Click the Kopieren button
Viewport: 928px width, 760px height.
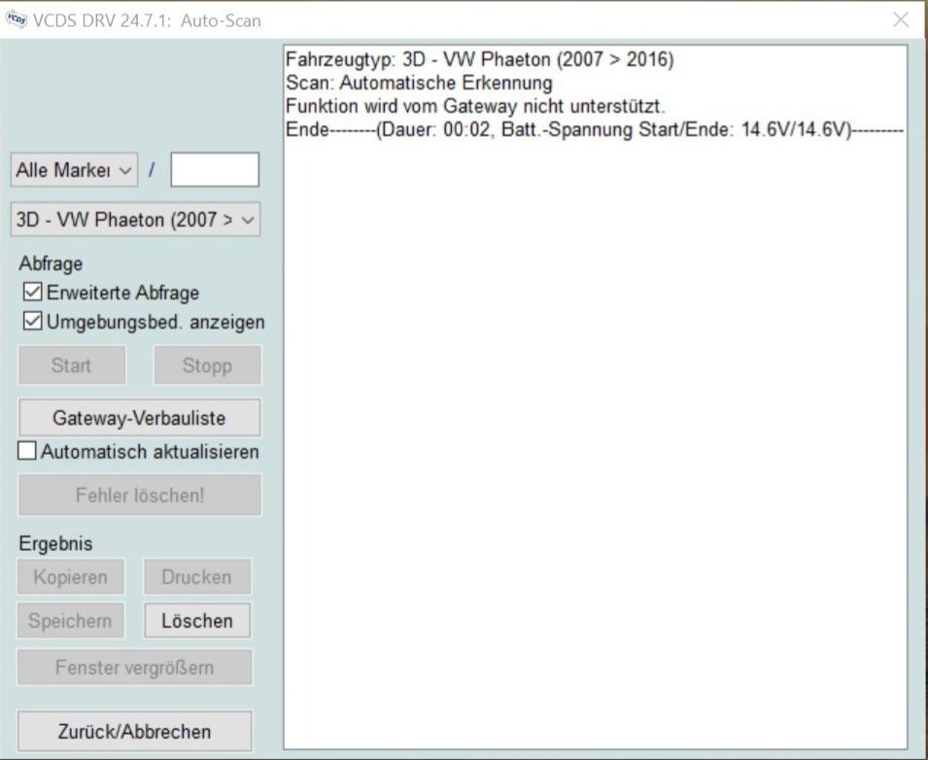click(x=70, y=576)
